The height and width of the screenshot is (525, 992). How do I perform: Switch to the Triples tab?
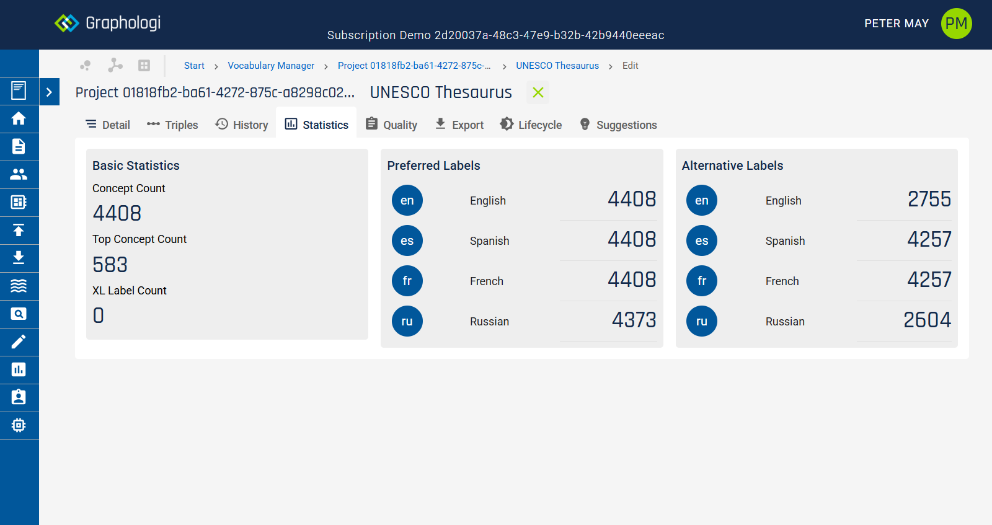(x=172, y=125)
